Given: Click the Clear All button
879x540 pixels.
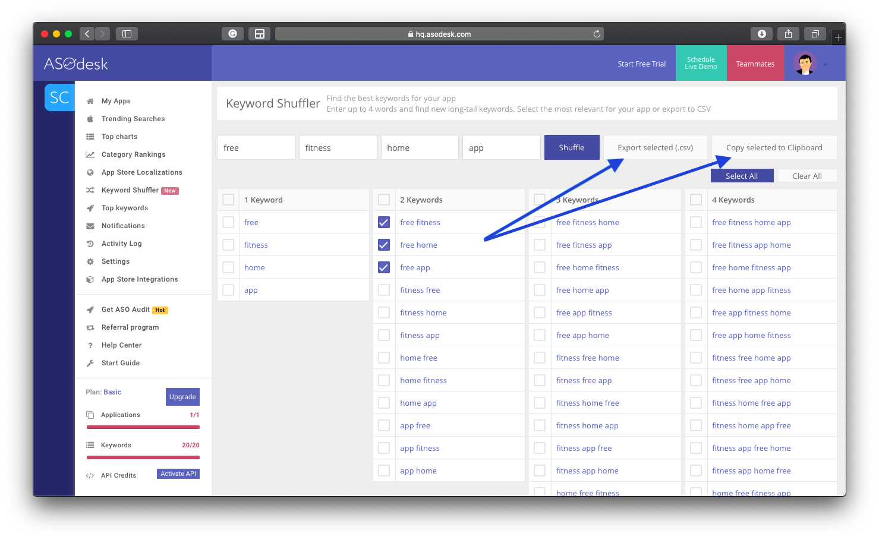Looking at the screenshot, I should 807,176.
